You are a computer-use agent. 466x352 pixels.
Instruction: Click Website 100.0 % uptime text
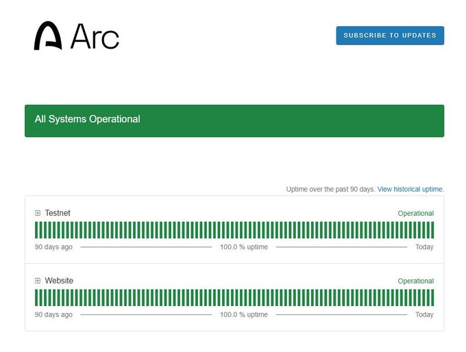(x=244, y=314)
